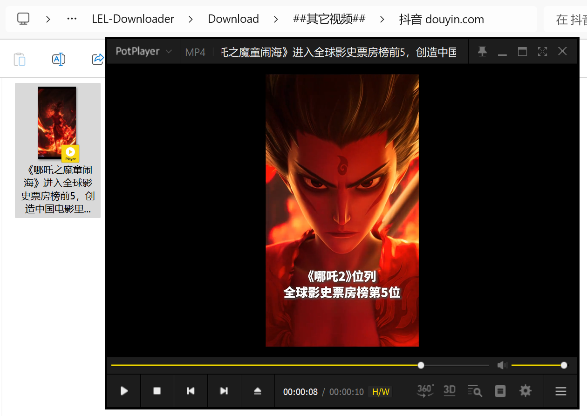587x416 pixels.
Task: Go to the previous track in PotPlayer
Action: point(191,391)
